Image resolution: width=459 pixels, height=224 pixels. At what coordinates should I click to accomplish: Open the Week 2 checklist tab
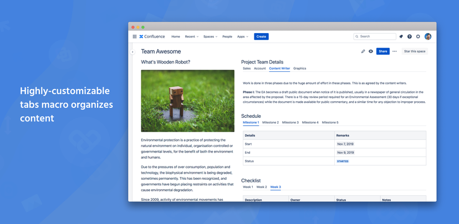point(262,187)
